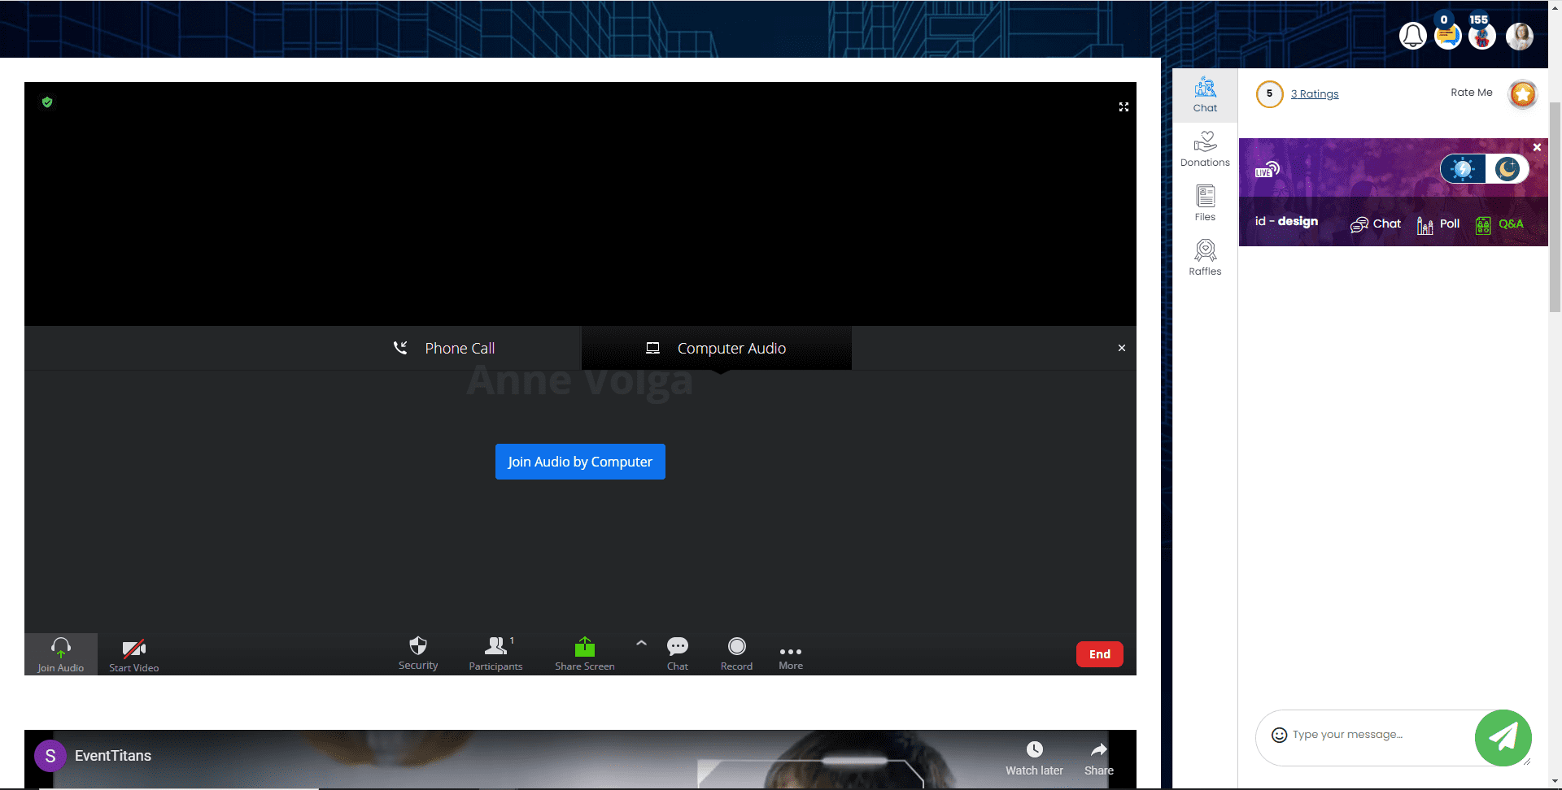The image size is (1562, 790).
Task: Switch to light mode sun toggle
Action: [1463, 169]
